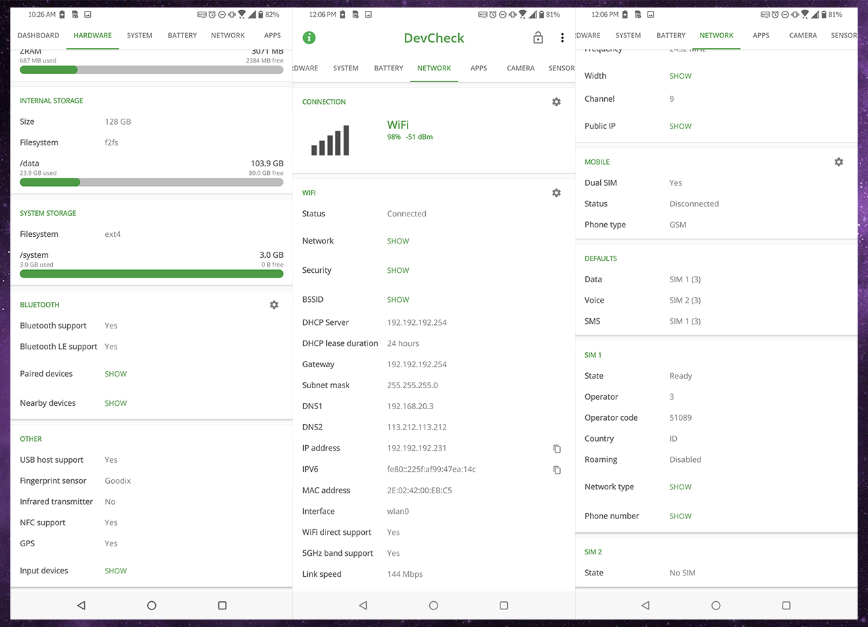Tap the Link speed 144 Mbps value

tap(405, 574)
